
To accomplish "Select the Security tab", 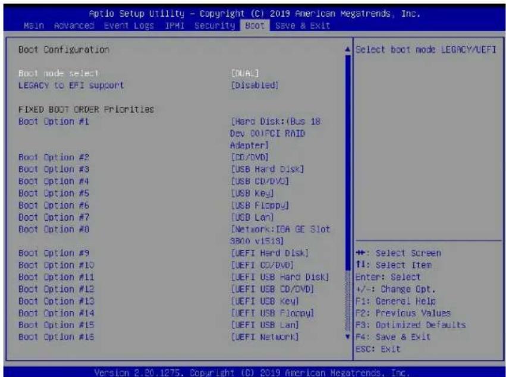I will click(215, 26).
